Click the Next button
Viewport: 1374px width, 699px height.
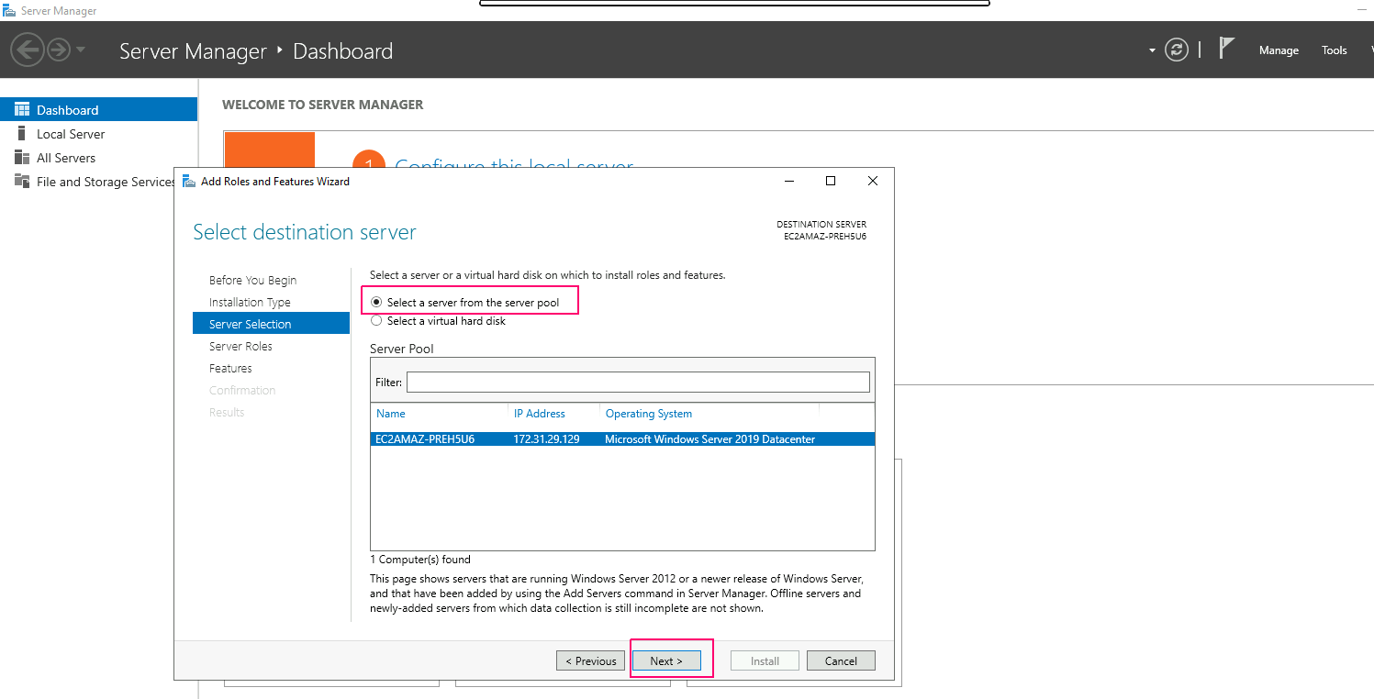coord(666,660)
